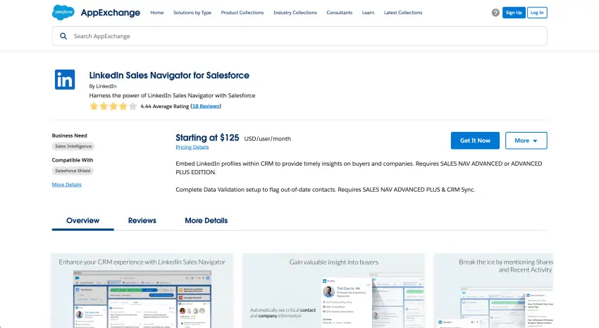
Task: Click the Salesforce Shield tag
Action: point(73,171)
